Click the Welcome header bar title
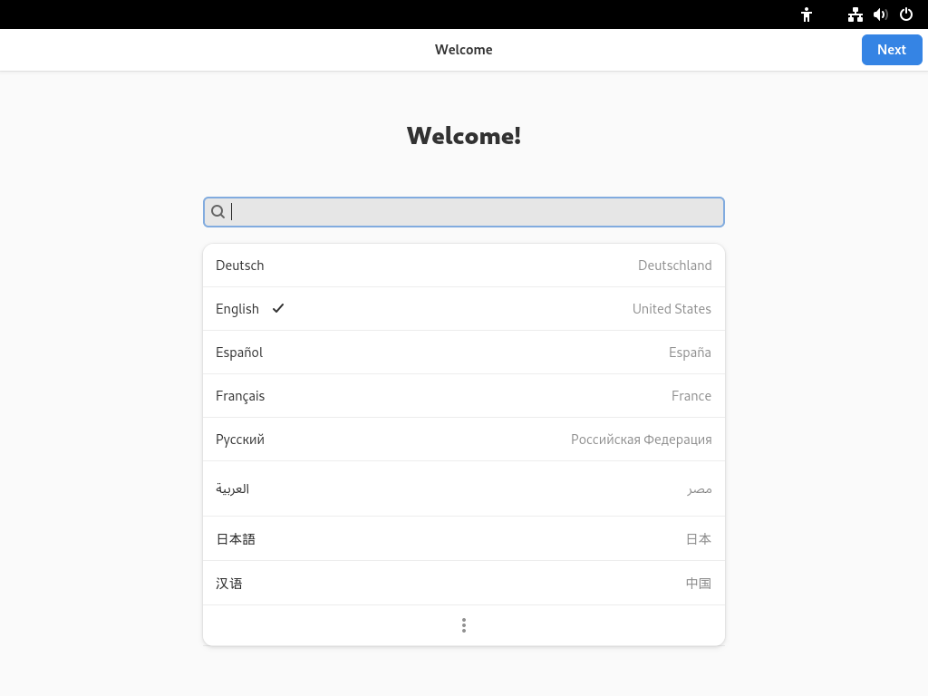Viewport: 928px width, 696px height. pos(463,50)
